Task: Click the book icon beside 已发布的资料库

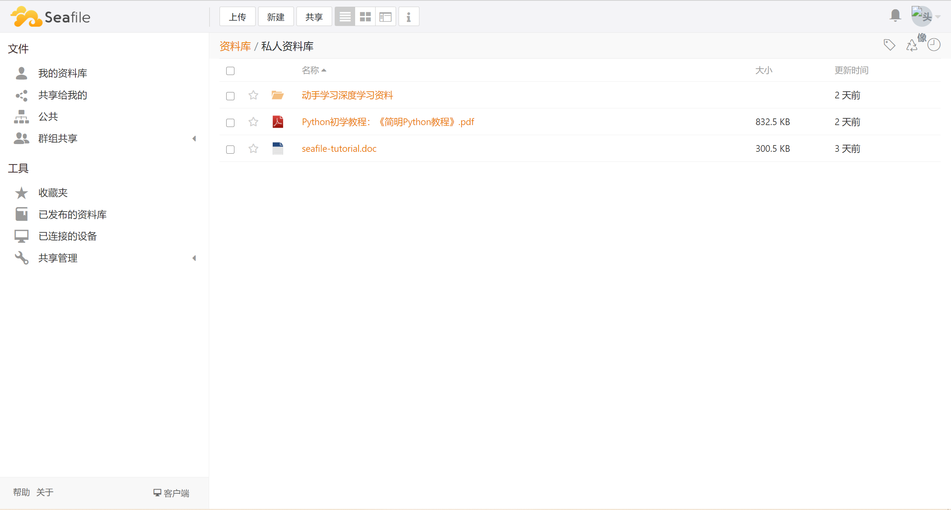Action: click(x=22, y=214)
